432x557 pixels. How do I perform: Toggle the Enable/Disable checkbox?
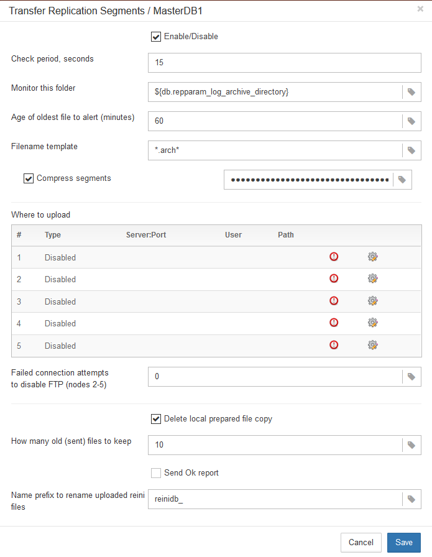(156, 37)
